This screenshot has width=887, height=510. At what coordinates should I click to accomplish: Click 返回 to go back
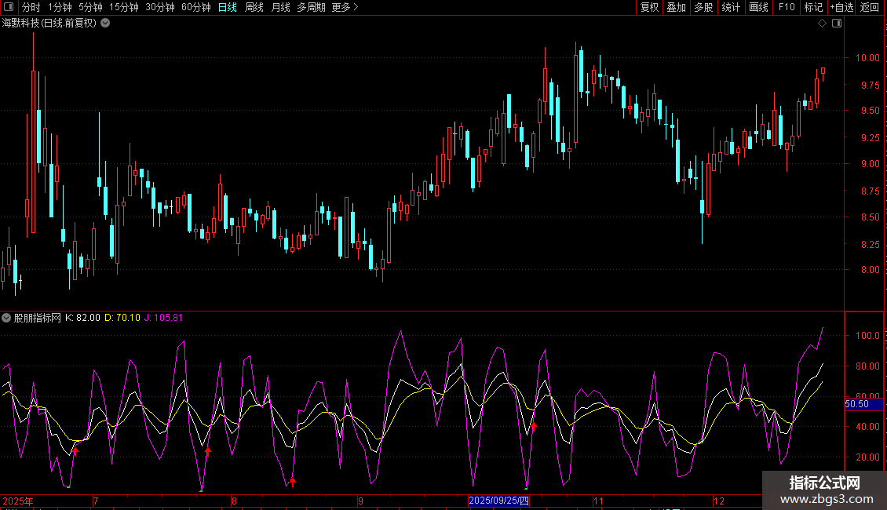870,8
